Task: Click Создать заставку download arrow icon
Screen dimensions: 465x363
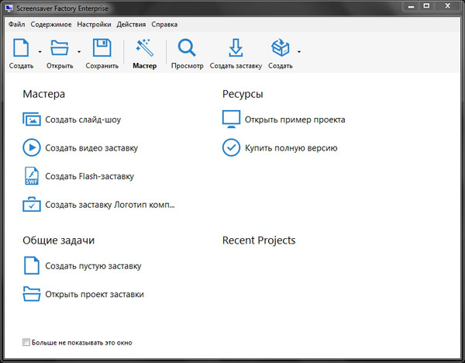Action: pos(235,49)
